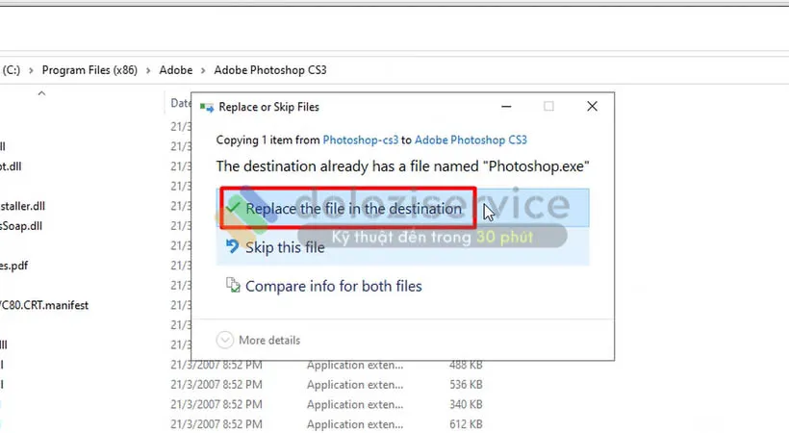Click the blue Skip arrow icon
Image resolution: width=789 pixels, height=433 pixels.
(x=232, y=247)
